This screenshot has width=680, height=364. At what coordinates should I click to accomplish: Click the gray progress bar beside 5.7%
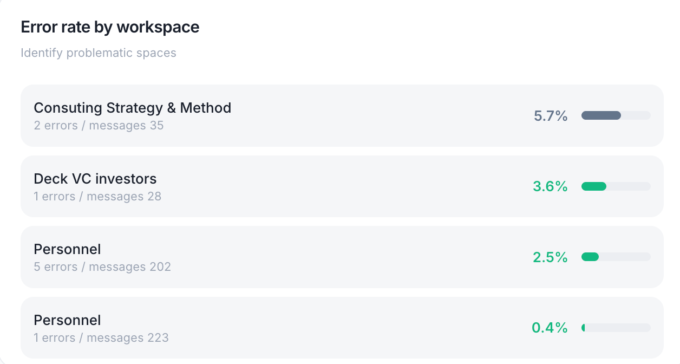616,115
